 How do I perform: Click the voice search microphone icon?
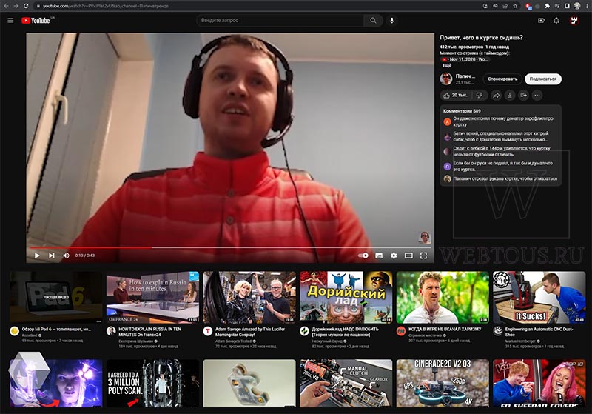(x=392, y=21)
